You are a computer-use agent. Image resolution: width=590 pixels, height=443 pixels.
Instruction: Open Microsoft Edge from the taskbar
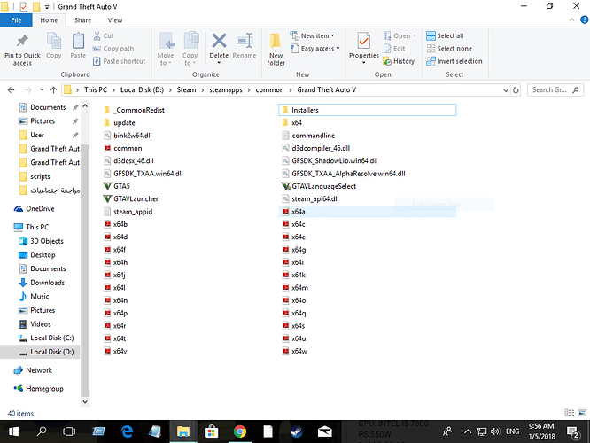tap(128, 431)
